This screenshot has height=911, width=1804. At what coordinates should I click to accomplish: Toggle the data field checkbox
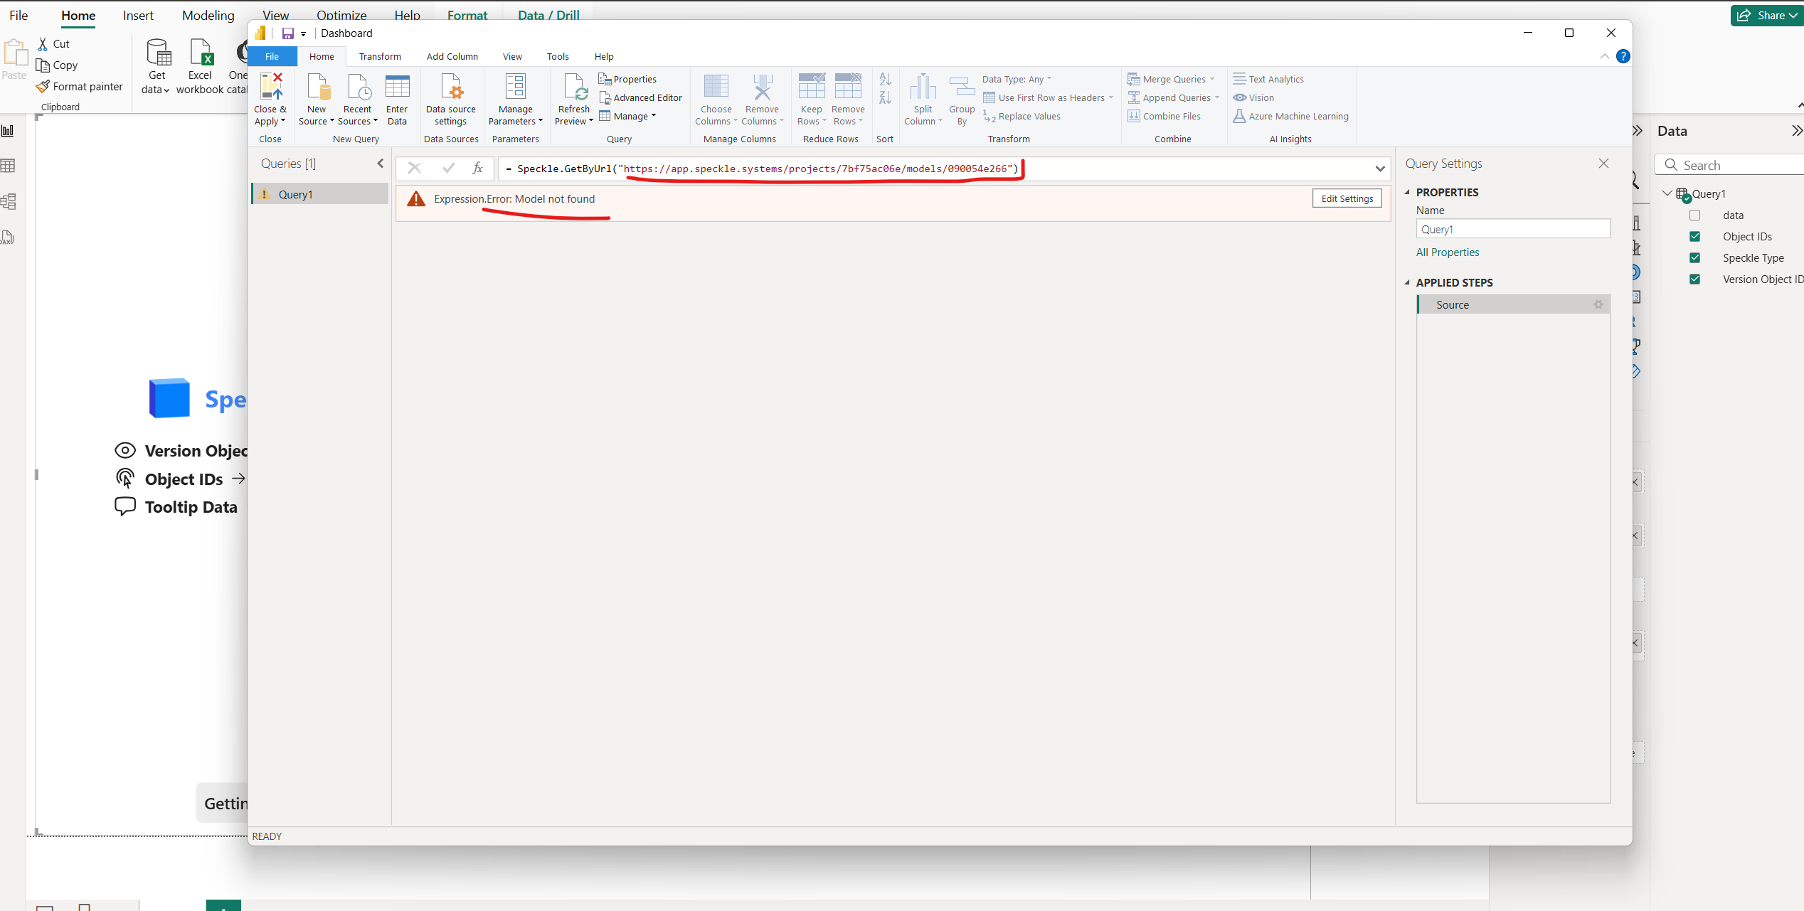1694,215
